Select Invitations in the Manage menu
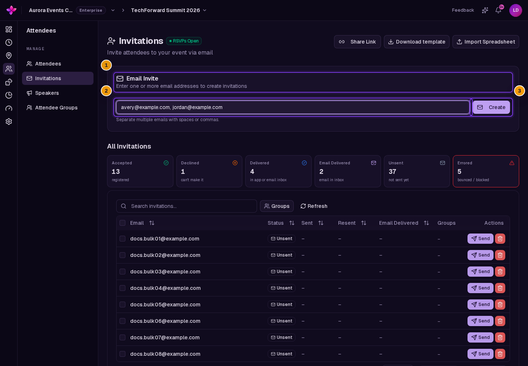 point(58,78)
